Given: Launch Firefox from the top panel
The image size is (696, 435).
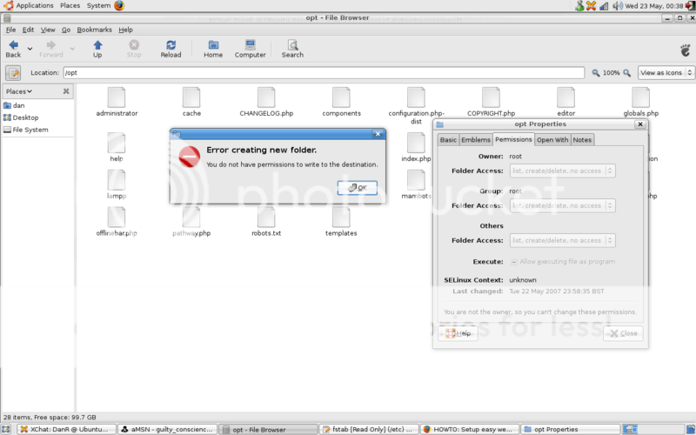Looking at the screenshot, I should (x=119, y=5).
